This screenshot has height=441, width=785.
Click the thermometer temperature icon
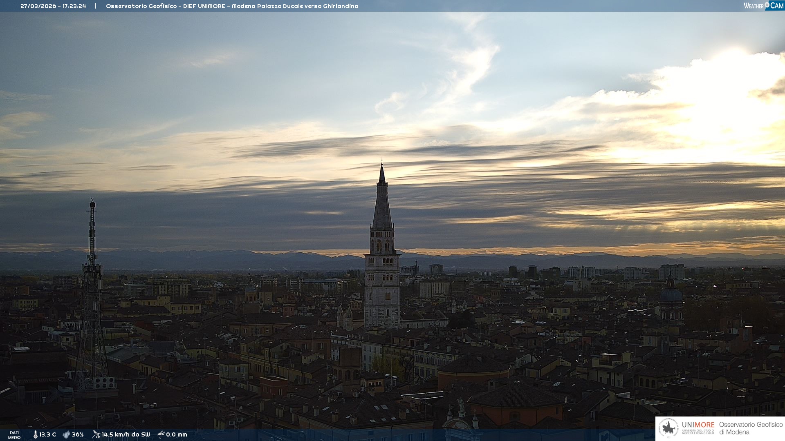(x=35, y=434)
